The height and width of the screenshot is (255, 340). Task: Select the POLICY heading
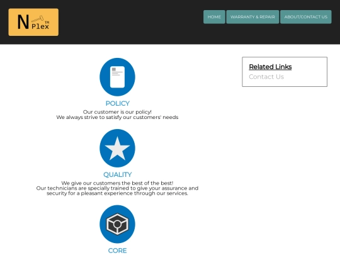coord(118,103)
